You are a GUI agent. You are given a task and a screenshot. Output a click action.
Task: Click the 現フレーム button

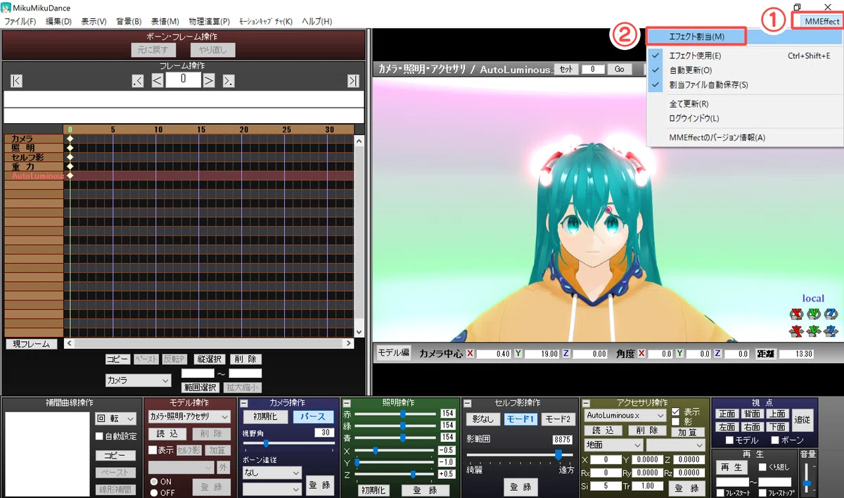(32, 344)
